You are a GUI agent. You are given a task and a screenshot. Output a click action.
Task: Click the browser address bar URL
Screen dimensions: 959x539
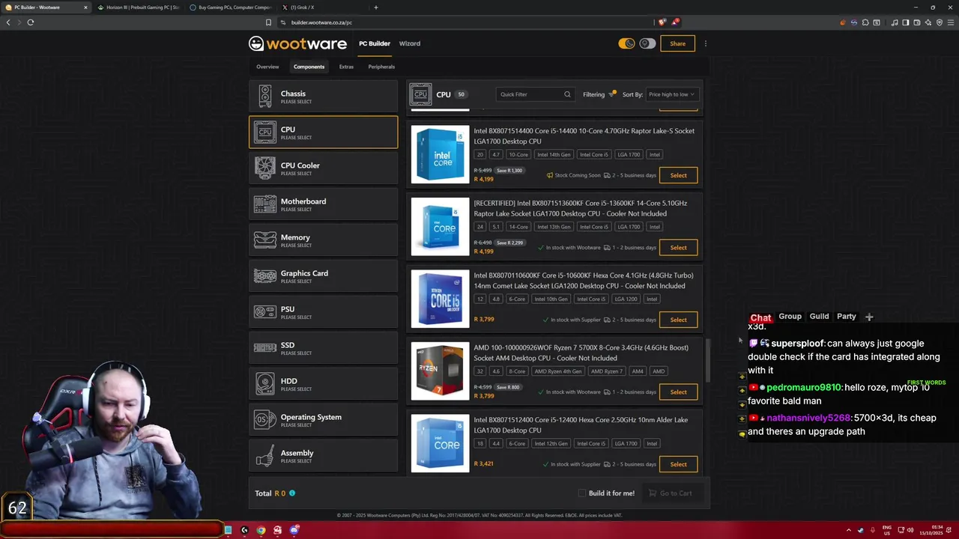(x=321, y=22)
